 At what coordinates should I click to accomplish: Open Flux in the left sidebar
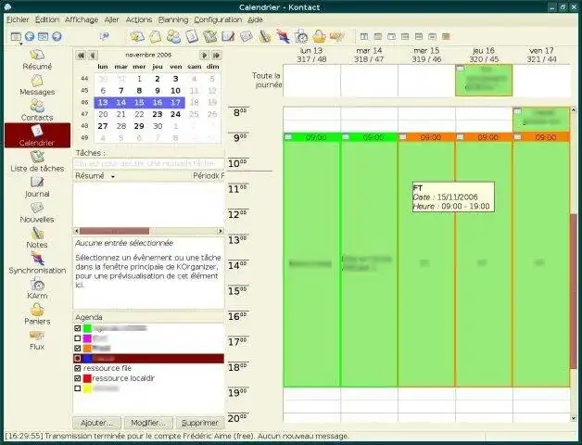coord(37,340)
